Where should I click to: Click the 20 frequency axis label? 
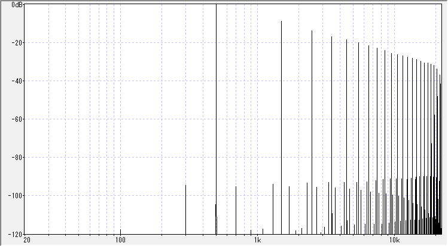27,240
